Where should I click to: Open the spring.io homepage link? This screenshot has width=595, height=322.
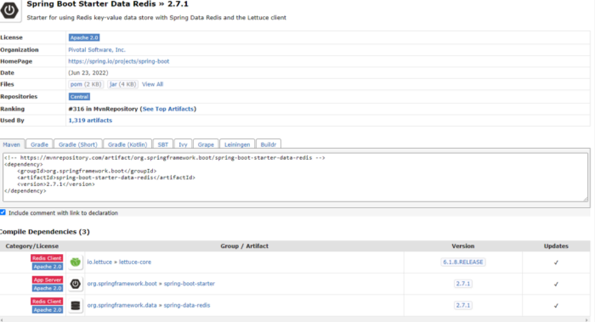118,61
